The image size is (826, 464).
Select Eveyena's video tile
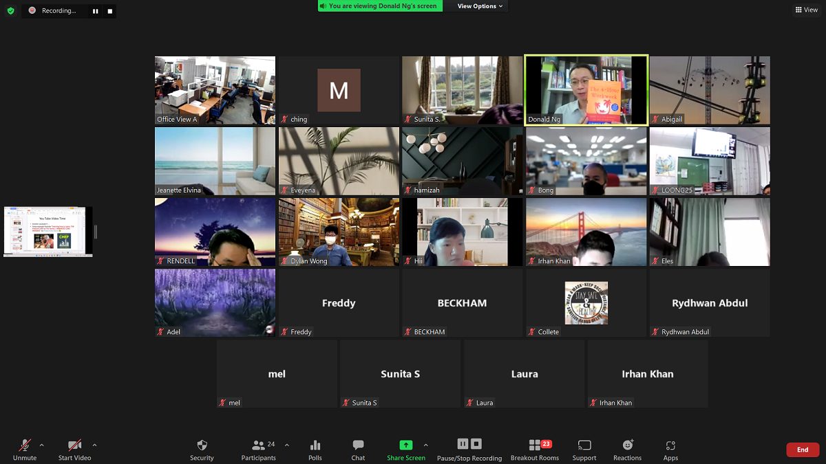[339, 161]
